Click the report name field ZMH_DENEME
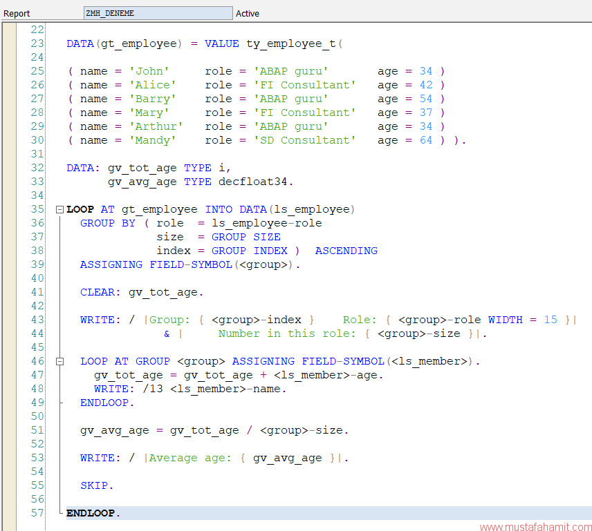Viewport: 592px width, 531px height. point(158,13)
